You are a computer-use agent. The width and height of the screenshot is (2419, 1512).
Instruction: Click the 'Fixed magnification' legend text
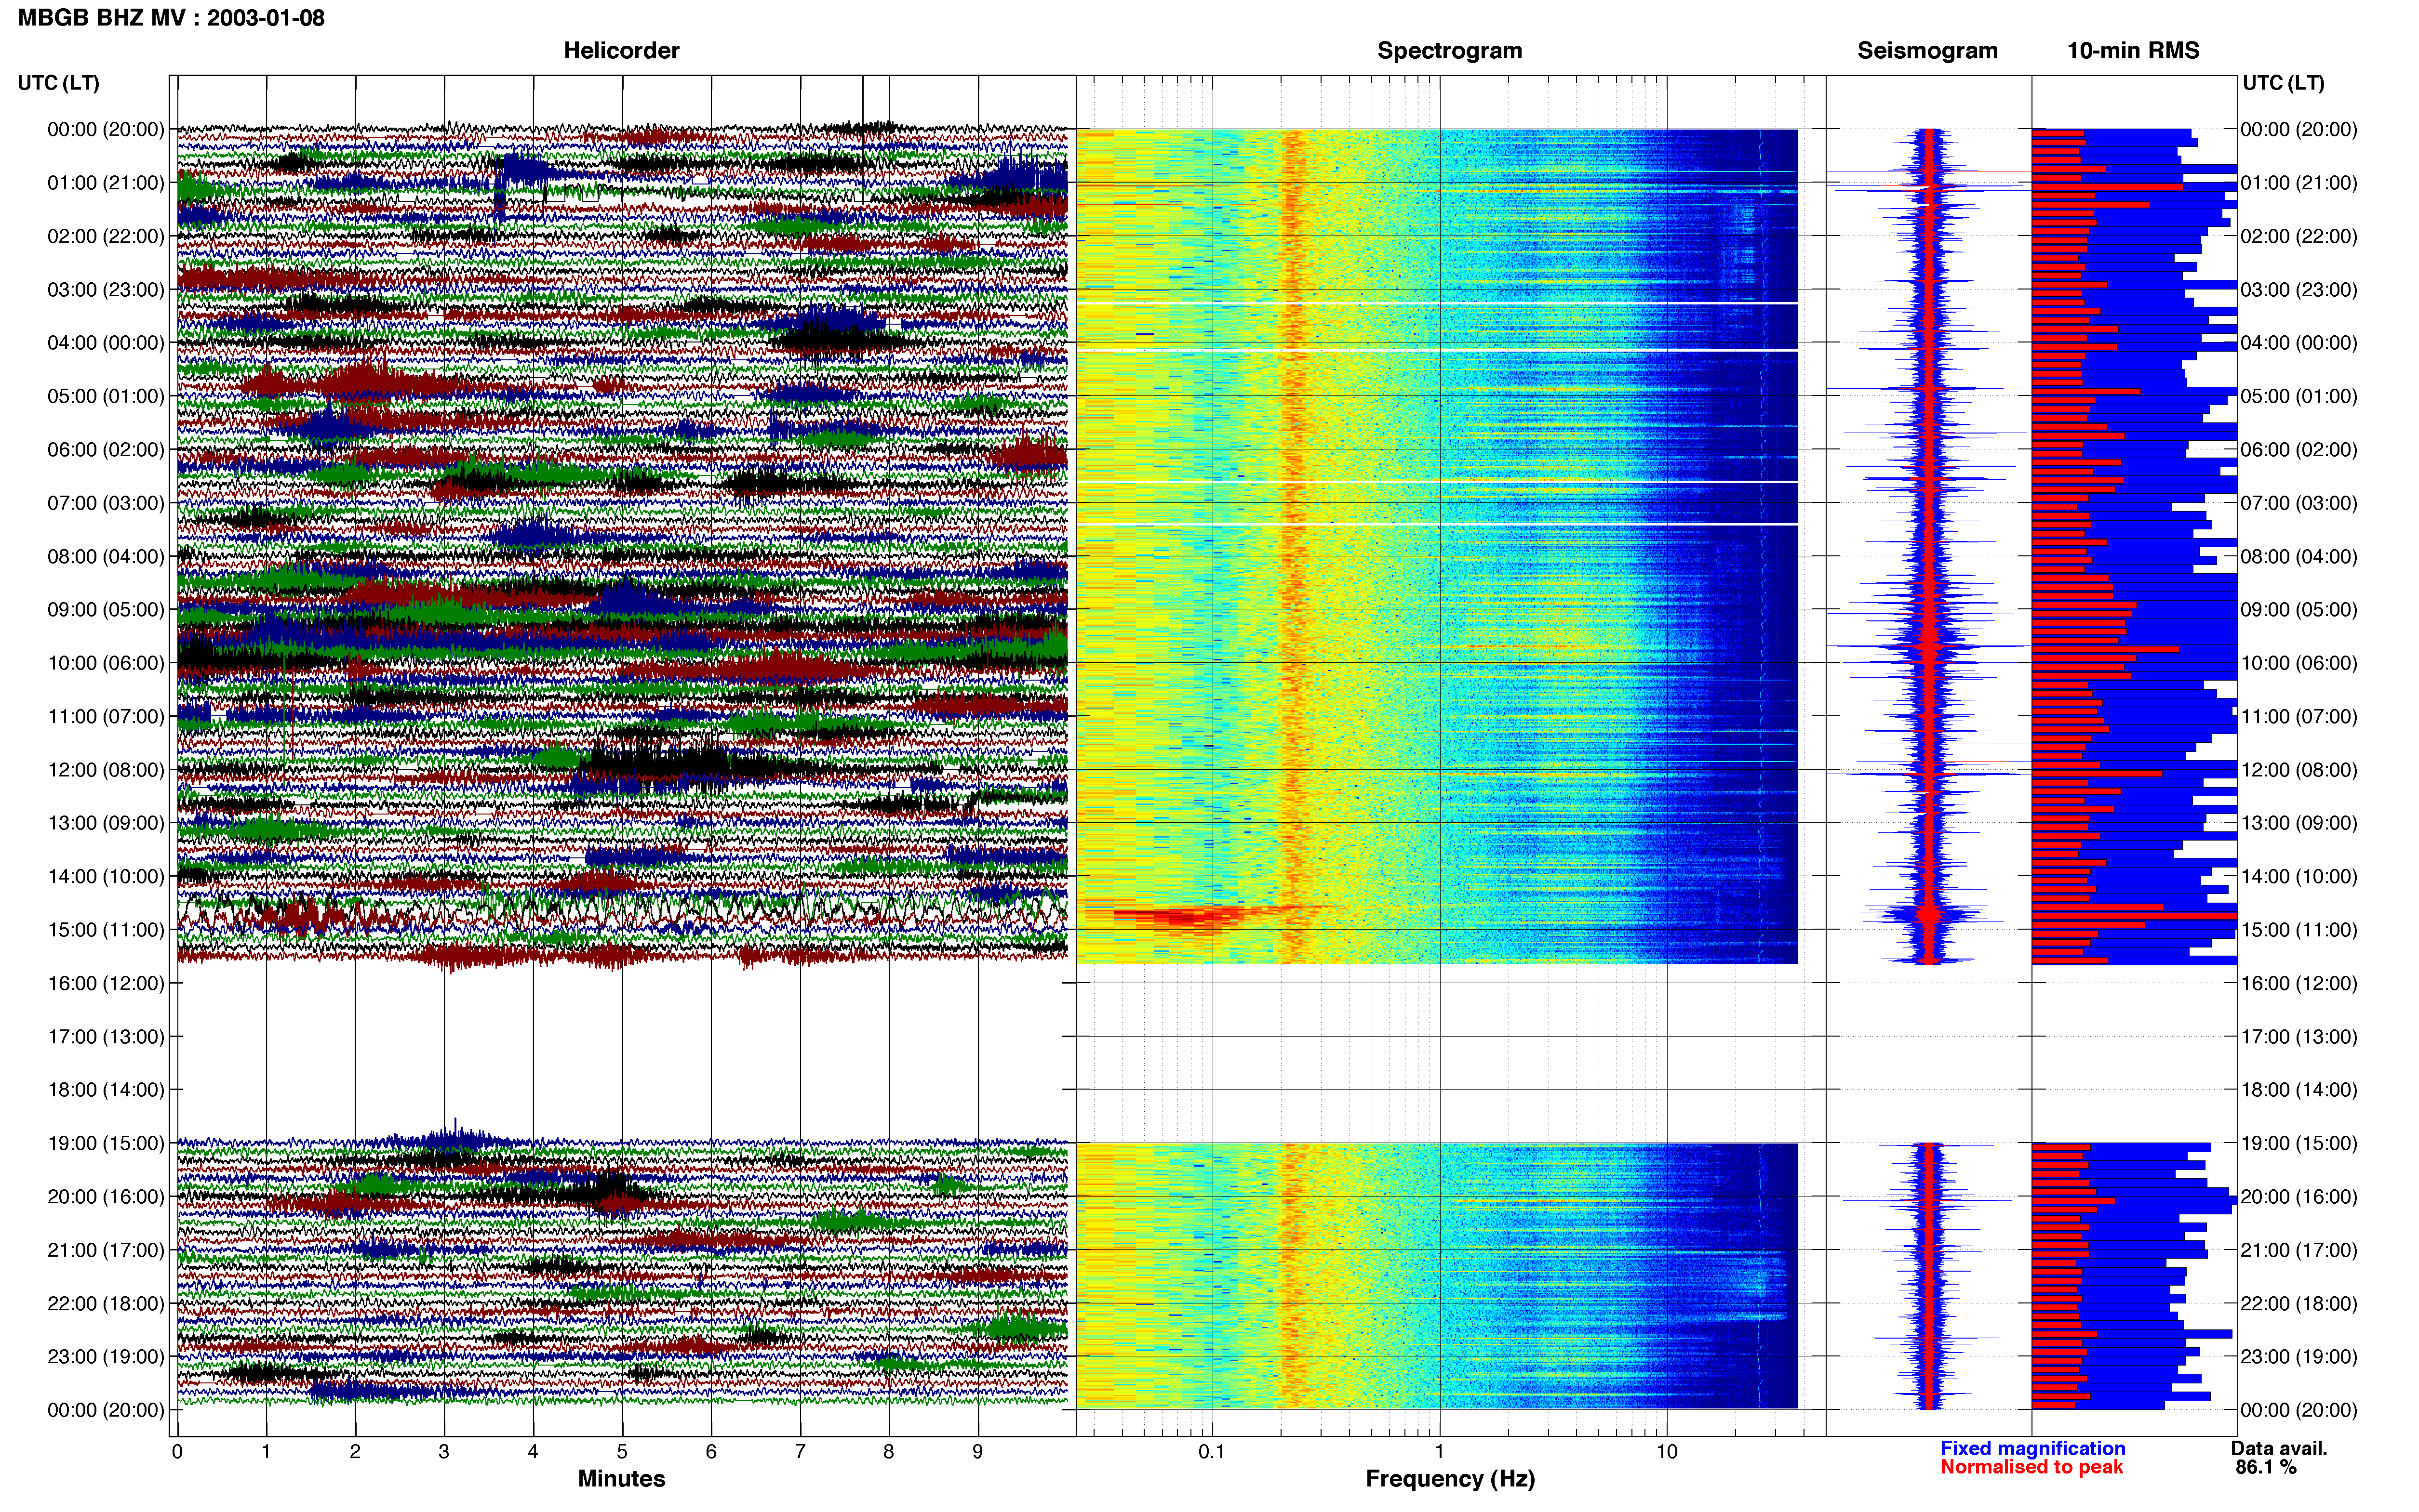pyautogui.click(x=2032, y=1448)
